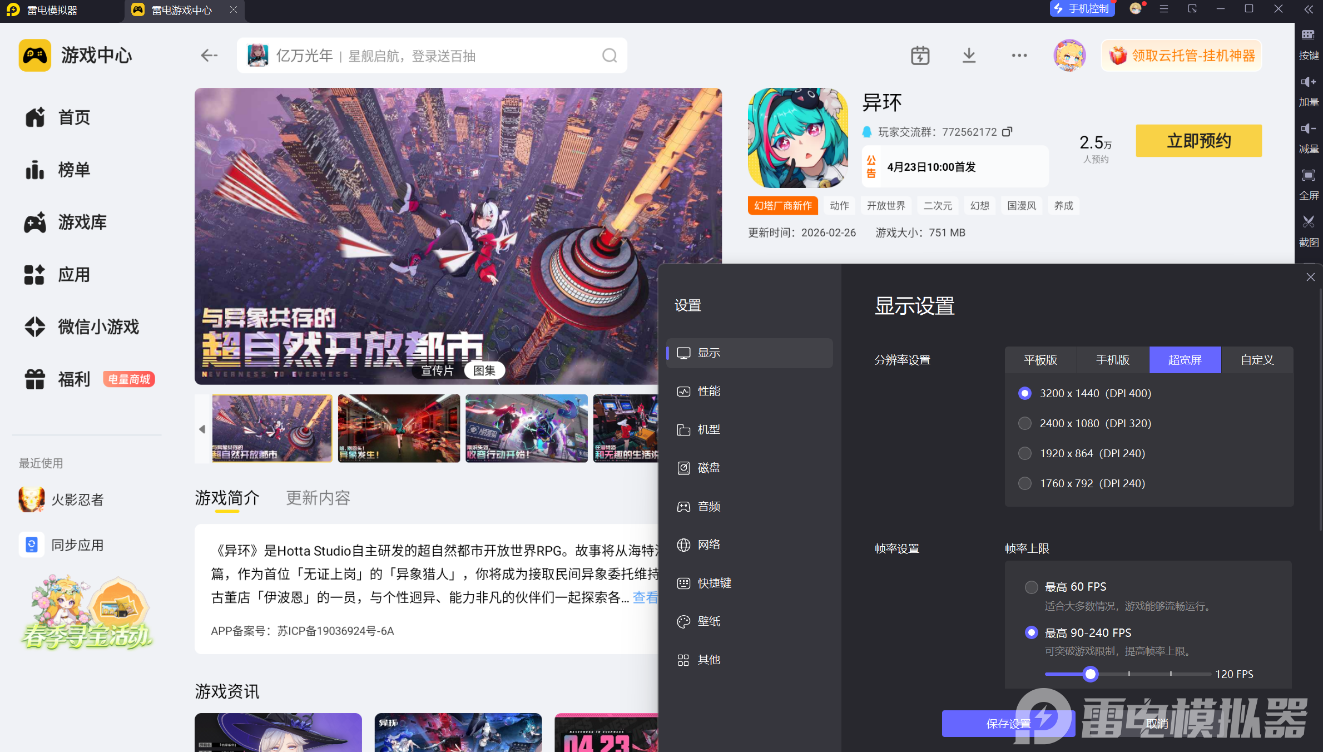Click the fullscreen icon in right sidebar
1323x752 pixels.
1308,176
